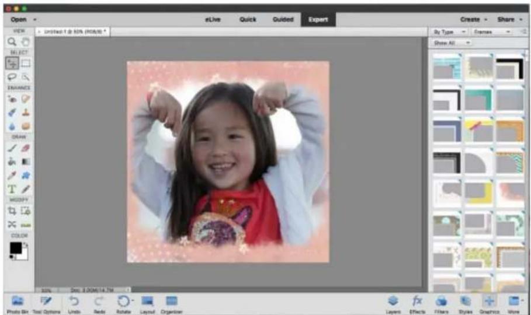Open the By Type dropdown
Screen dimensions: 531x315
click(x=450, y=32)
